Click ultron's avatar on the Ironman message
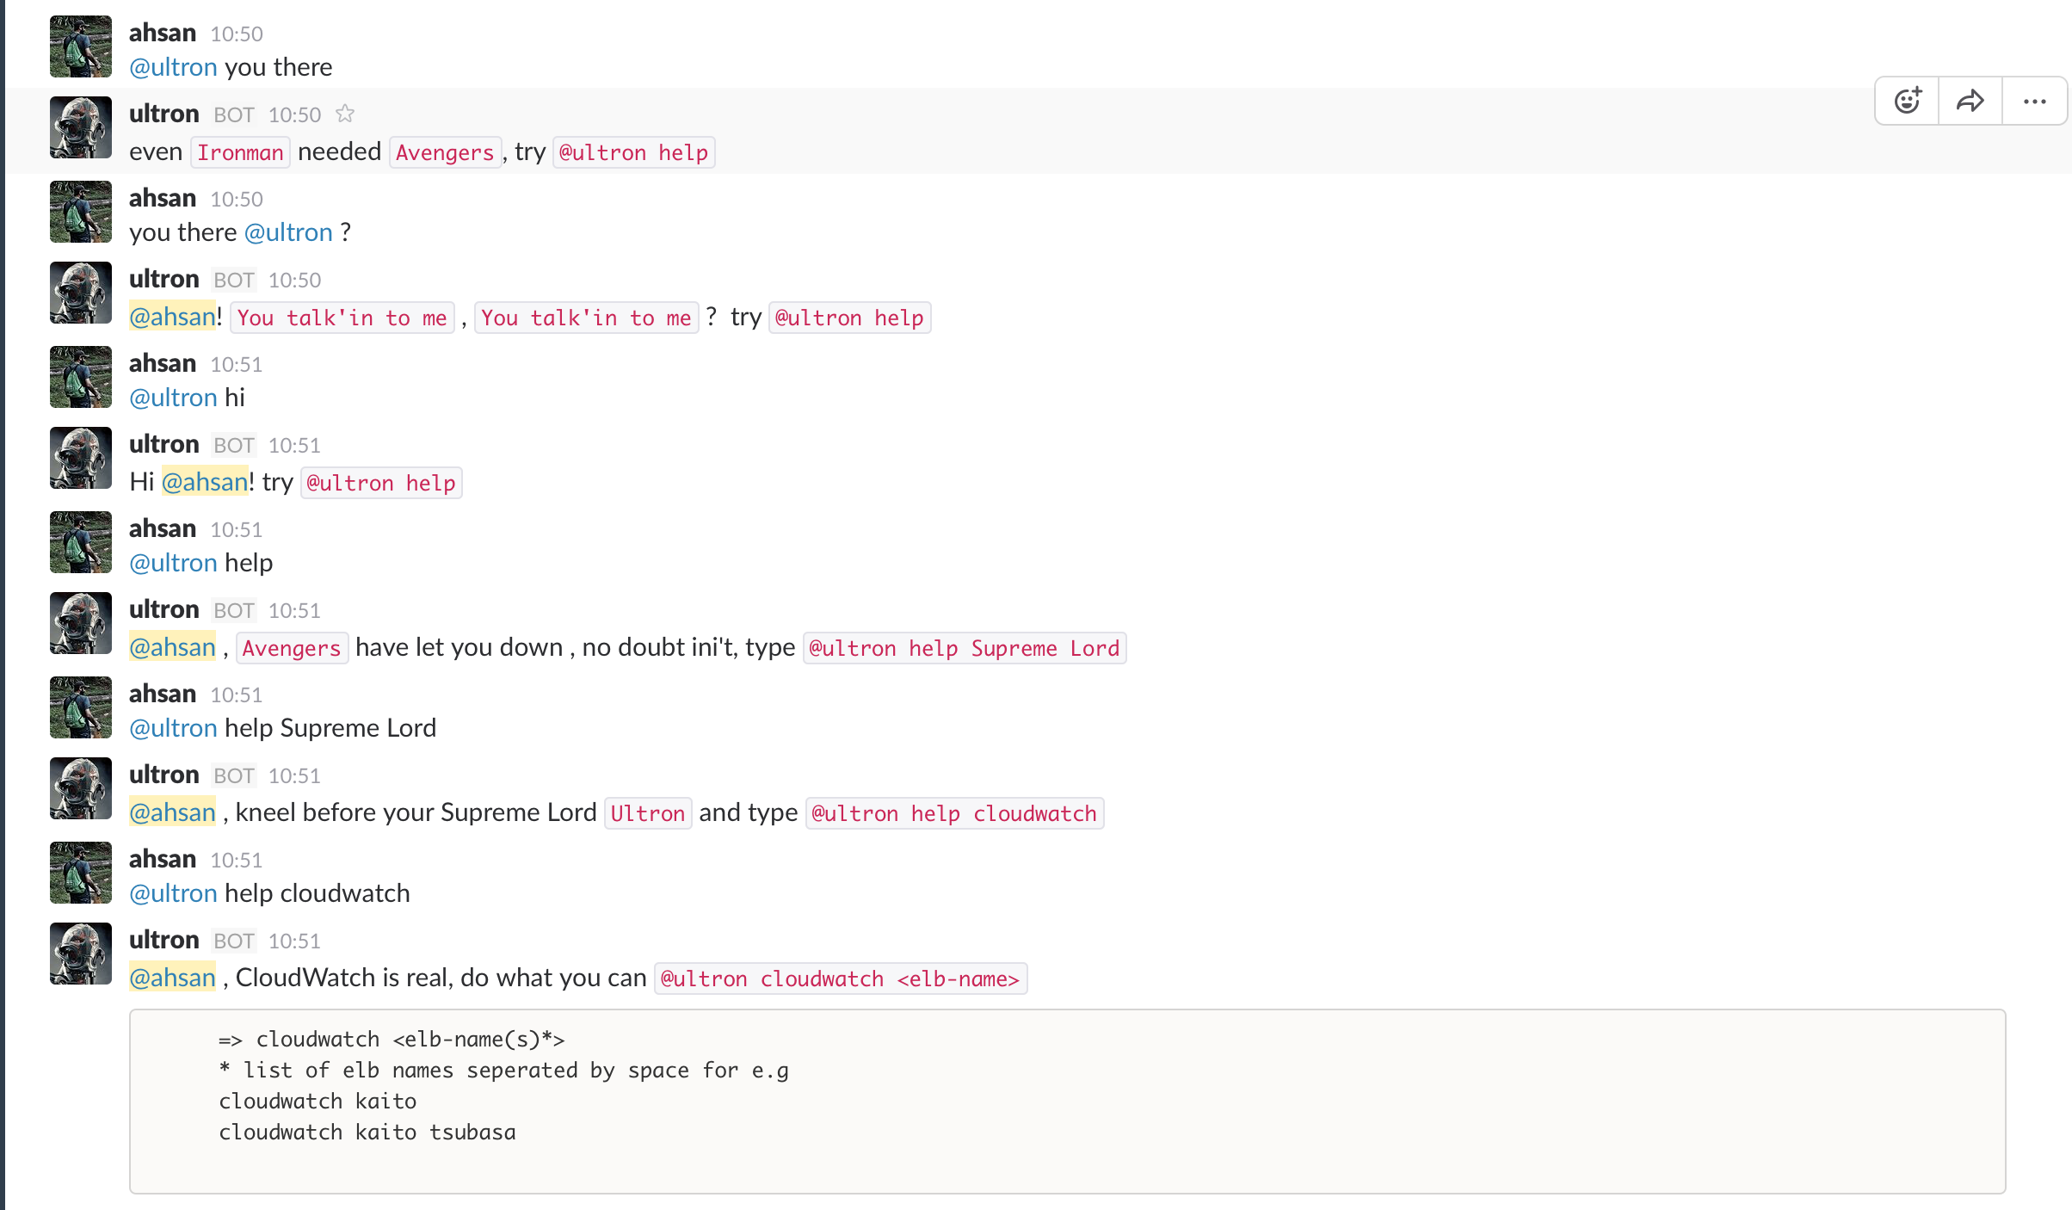This screenshot has height=1210, width=2072. 81,127
